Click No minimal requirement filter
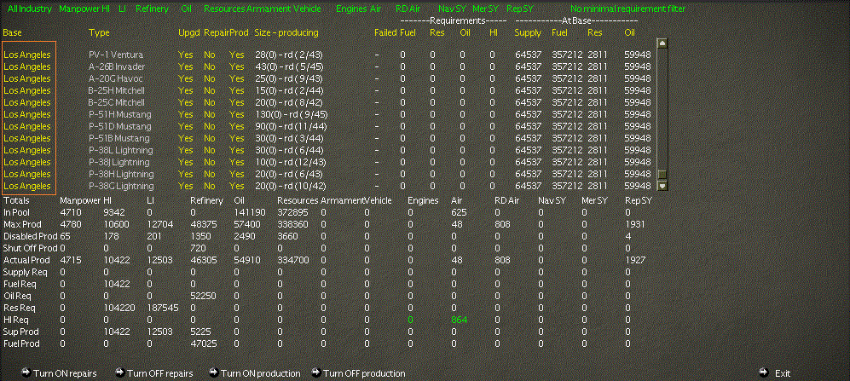Image resolution: width=850 pixels, height=381 pixels. coord(627,9)
